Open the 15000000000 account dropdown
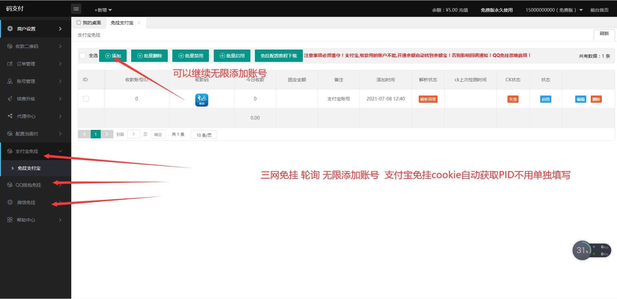The height and width of the screenshot is (299, 617). pyautogui.click(x=554, y=10)
